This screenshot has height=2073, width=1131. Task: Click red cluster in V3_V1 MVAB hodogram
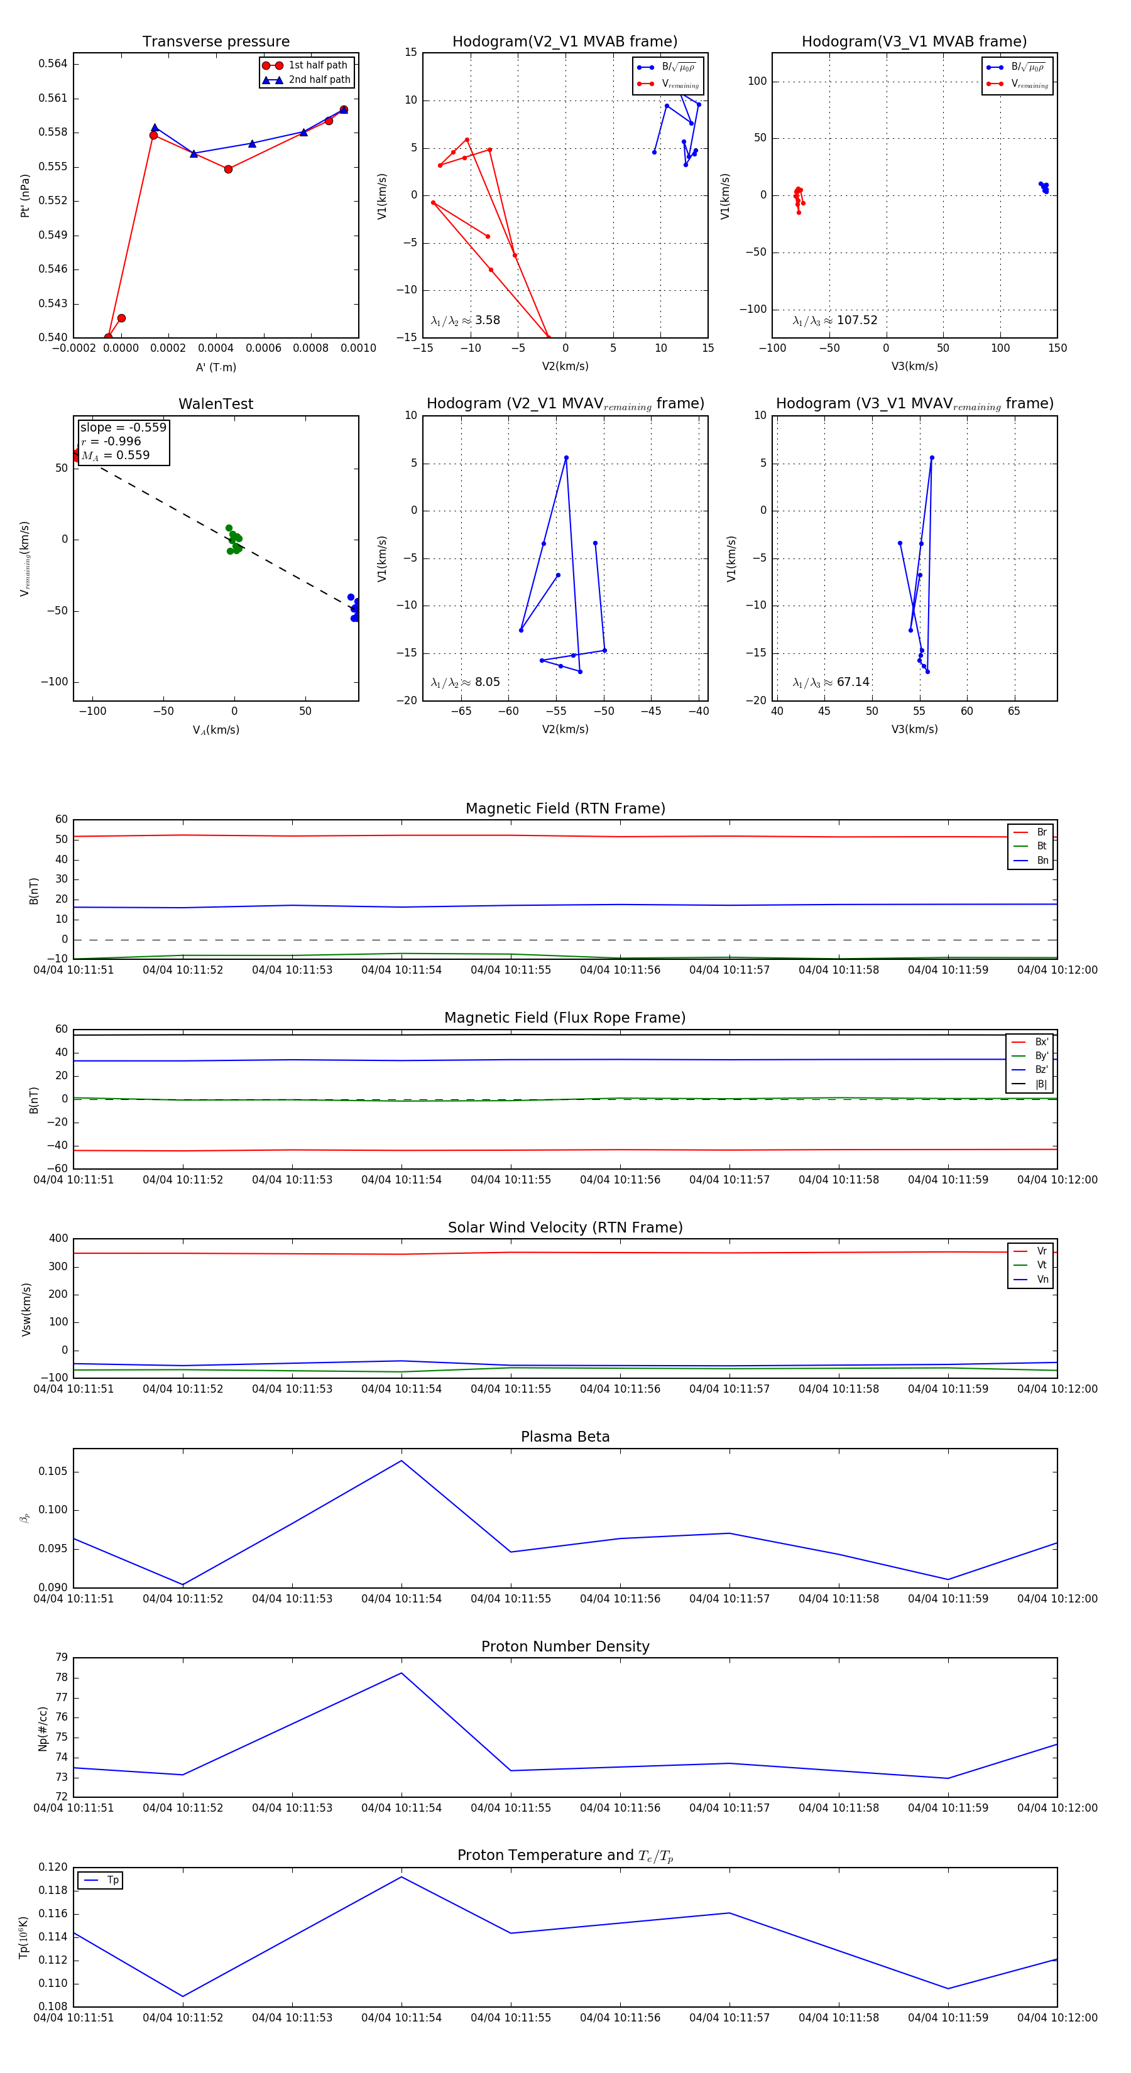(x=798, y=198)
